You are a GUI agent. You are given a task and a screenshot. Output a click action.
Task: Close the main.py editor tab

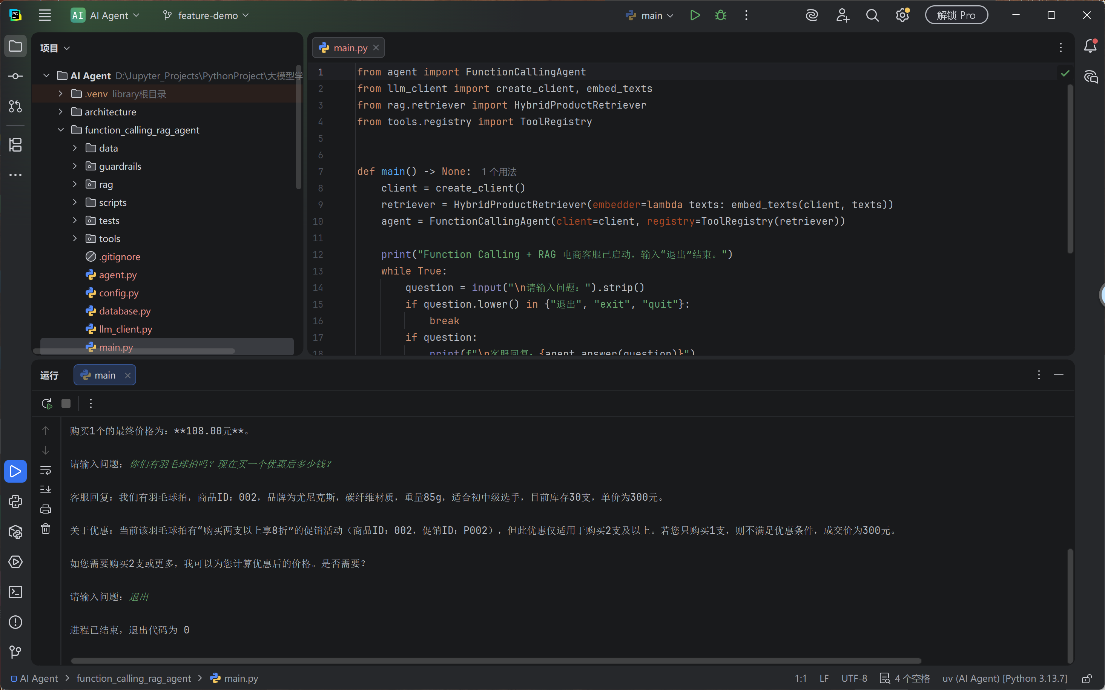coord(376,48)
